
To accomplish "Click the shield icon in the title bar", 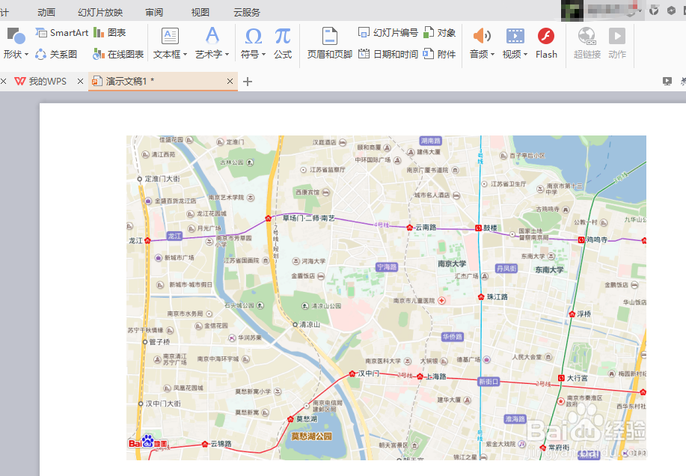I will coord(654,10).
